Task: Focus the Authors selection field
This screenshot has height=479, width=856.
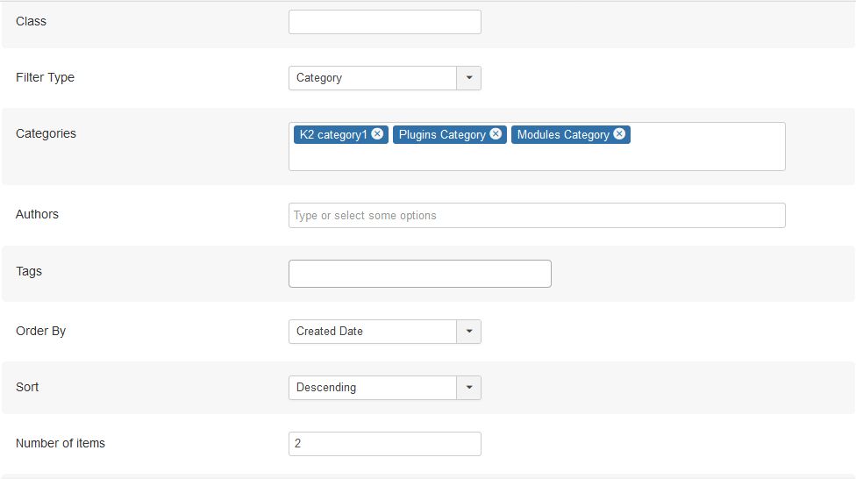Action: pyautogui.click(x=536, y=216)
